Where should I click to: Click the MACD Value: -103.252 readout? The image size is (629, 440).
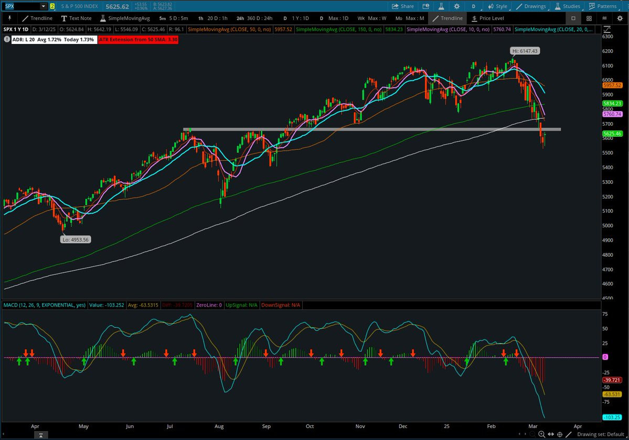coord(106,305)
